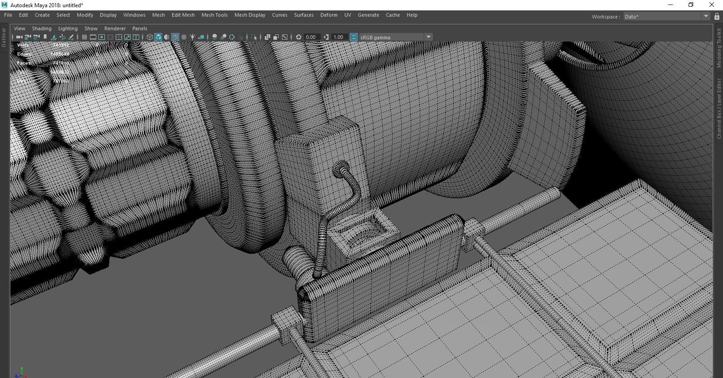Toggle the Motion Blur icon

point(223,37)
